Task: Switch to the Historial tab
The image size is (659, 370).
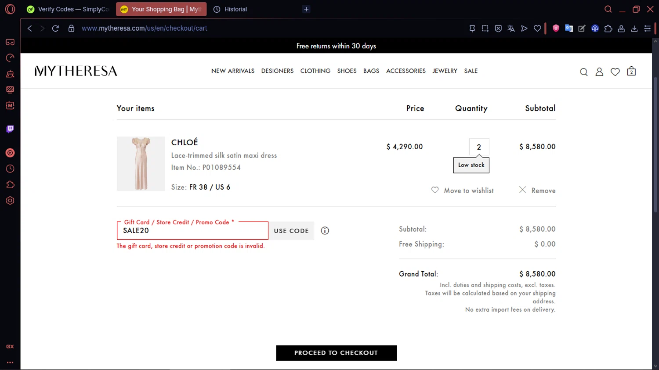Action: click(230, 9)
